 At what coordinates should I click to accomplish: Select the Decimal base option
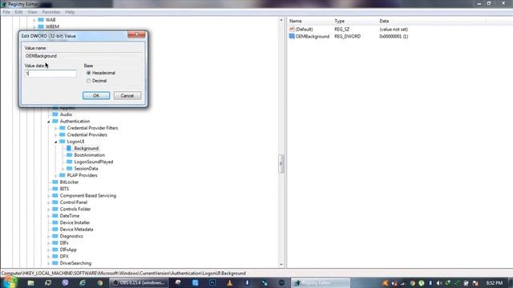pos(89,81)
